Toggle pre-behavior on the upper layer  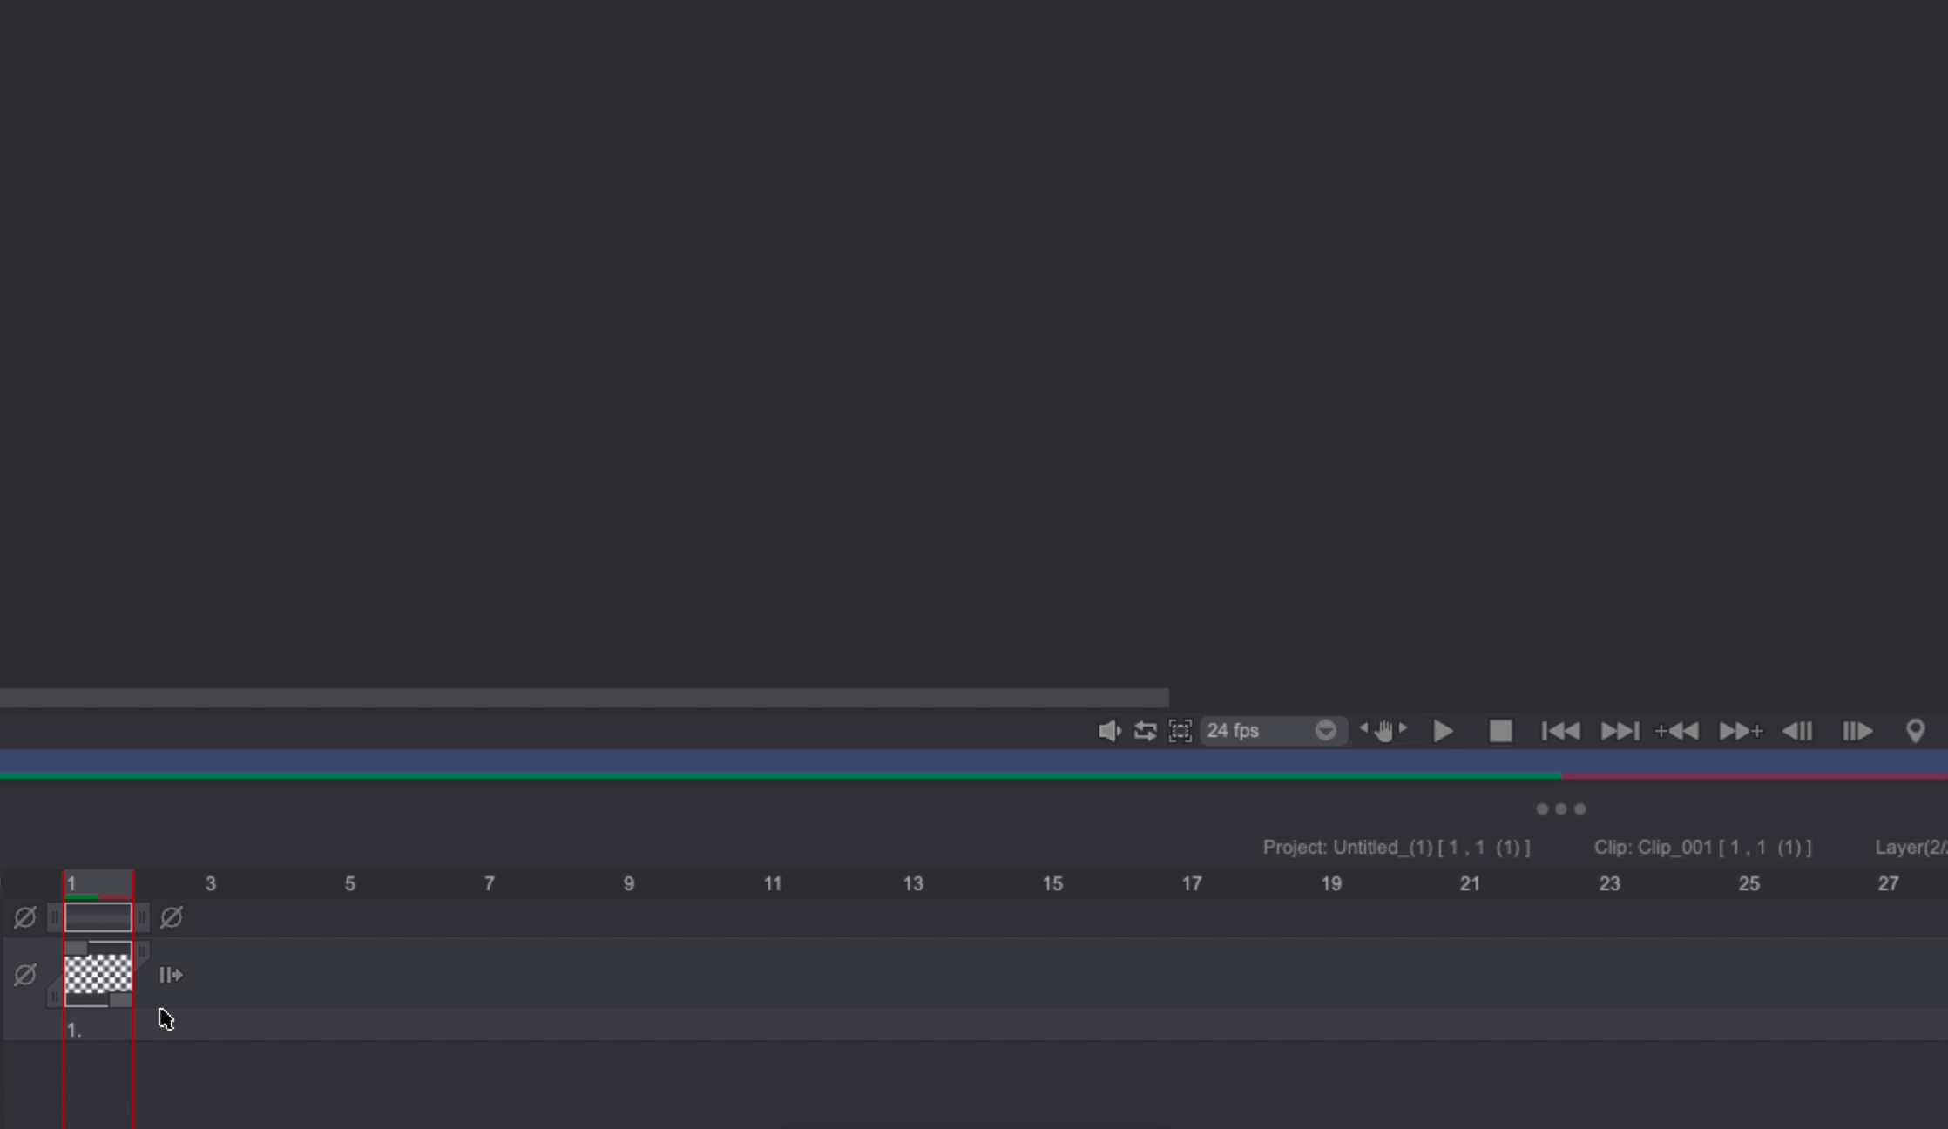25,917
